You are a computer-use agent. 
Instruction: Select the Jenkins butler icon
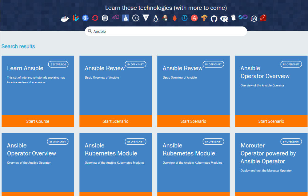[165, 18]
